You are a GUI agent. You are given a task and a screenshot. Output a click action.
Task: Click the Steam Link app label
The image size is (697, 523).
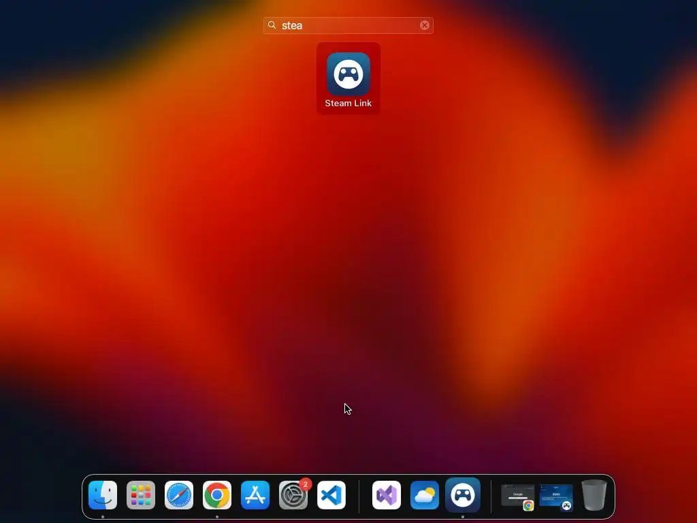348,104
